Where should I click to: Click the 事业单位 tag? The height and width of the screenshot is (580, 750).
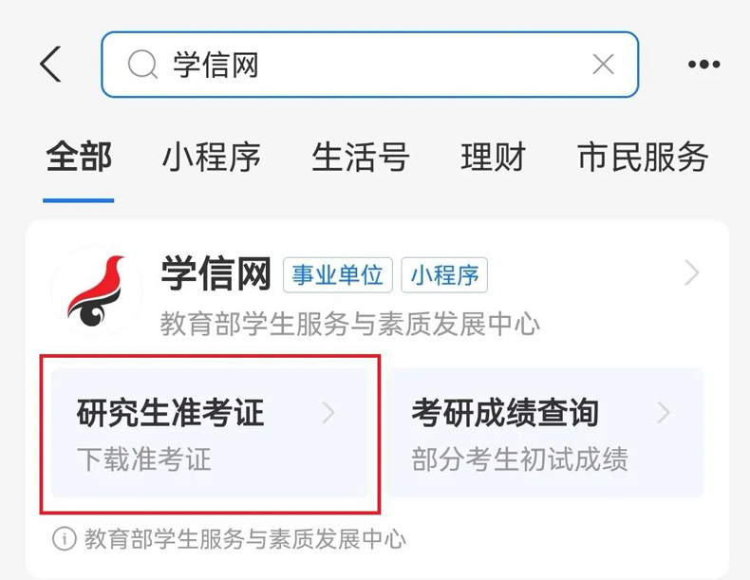click(x=338, y=275)
